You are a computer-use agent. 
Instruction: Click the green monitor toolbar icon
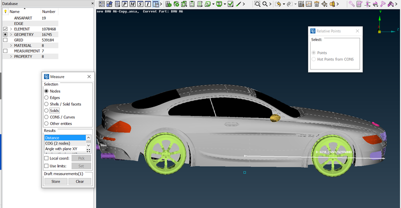[219, 4]
